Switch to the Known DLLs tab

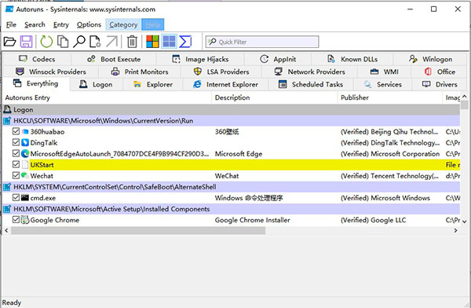(x=352, y=59)
